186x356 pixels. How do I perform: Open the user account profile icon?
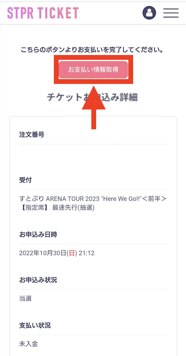pos(149,13)
